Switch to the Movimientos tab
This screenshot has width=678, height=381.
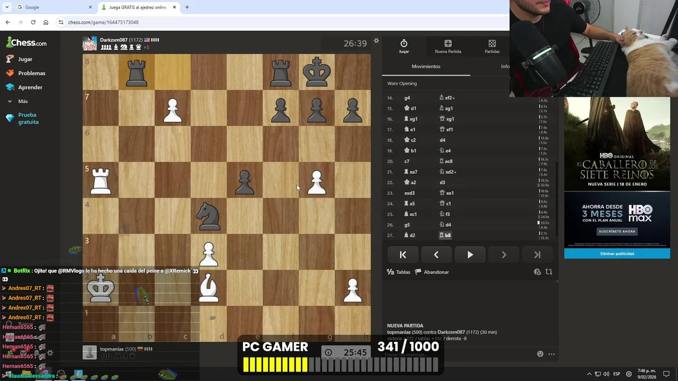[x=426, y=66]
